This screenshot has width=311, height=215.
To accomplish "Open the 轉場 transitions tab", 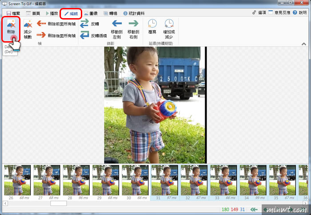I will click(110, 13).
